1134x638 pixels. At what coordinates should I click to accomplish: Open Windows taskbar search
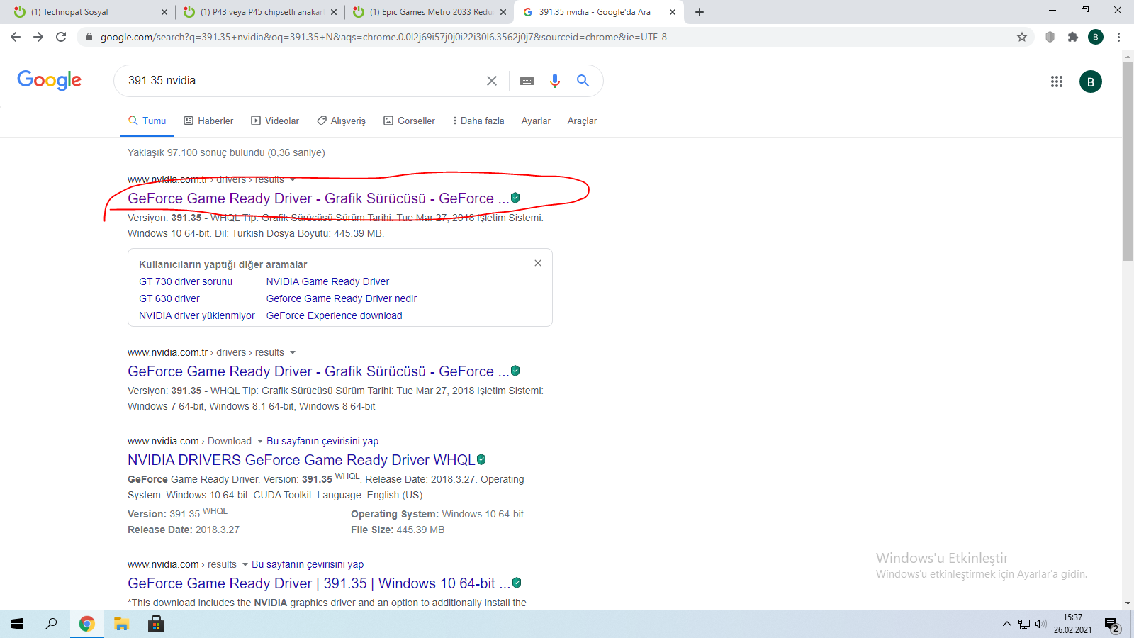click(51, 624)
